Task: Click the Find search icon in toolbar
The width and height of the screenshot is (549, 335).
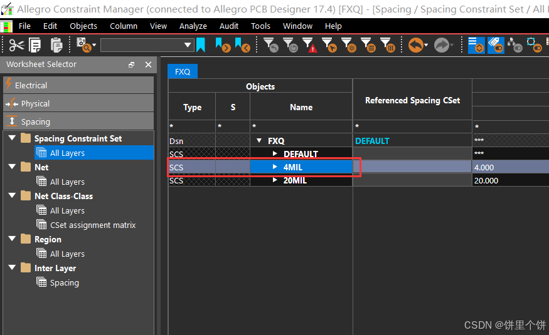Action: (x=83, y=45)
